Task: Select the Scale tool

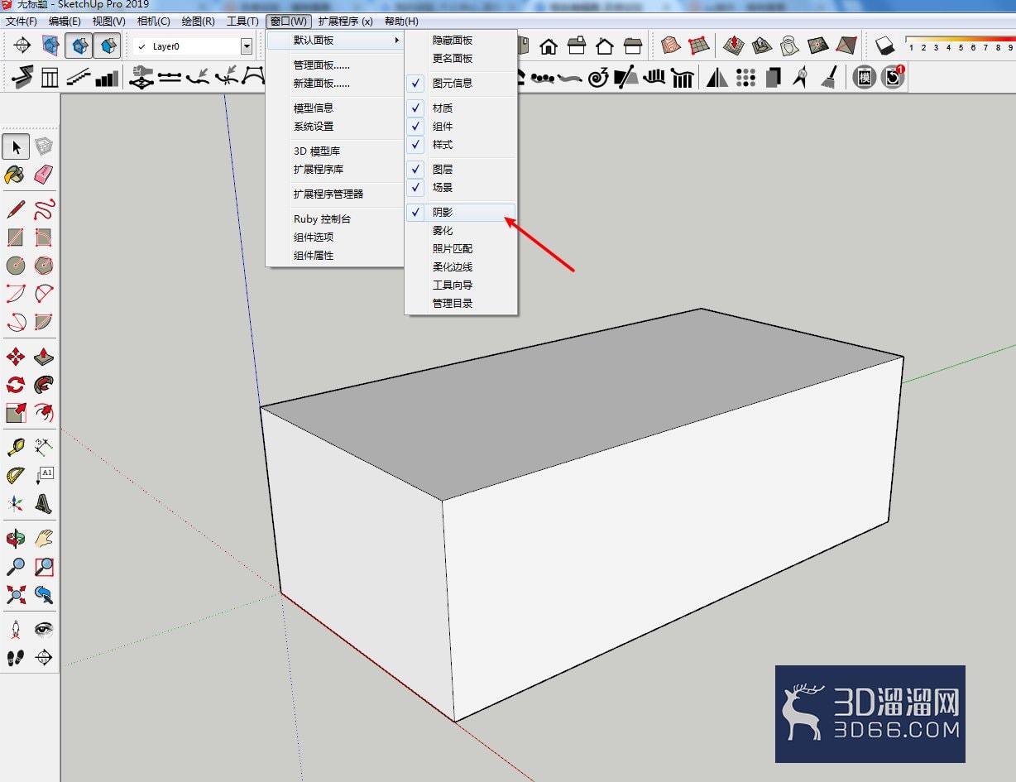Action: pyautogui.click(x=16, y=412)
